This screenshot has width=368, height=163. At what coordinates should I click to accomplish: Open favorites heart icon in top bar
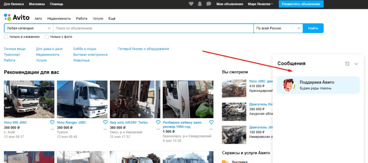click(192, 4)
